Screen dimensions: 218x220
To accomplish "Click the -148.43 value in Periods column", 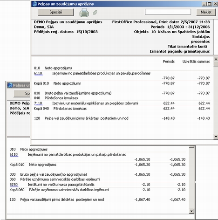I will [168, 118].
